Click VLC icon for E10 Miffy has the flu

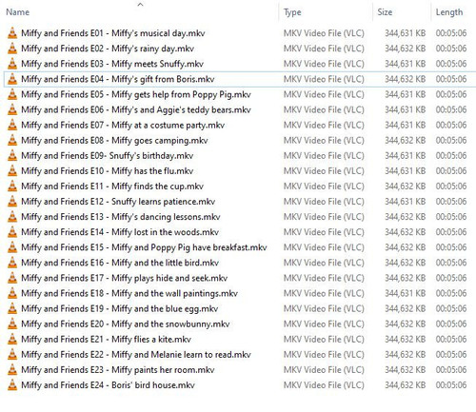click(12, 170)
